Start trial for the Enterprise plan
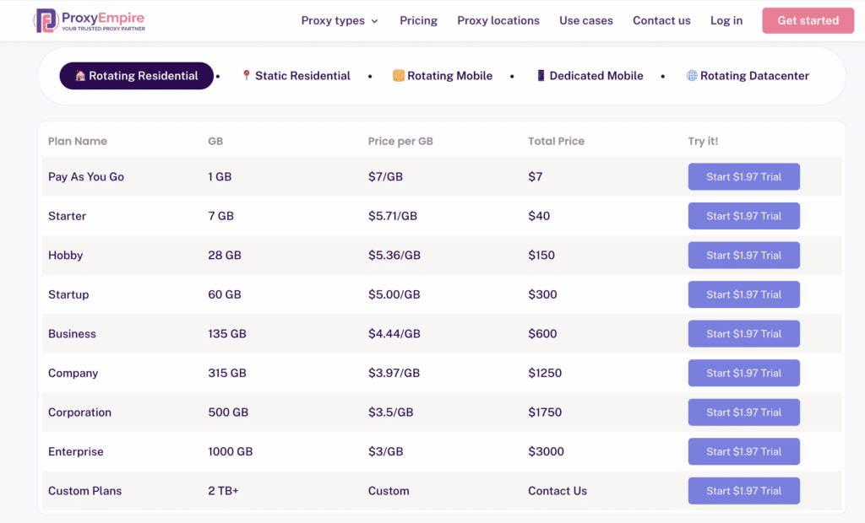Image resolution: width=865 pixels, height=523 pixels. click(x=743, y=451)
